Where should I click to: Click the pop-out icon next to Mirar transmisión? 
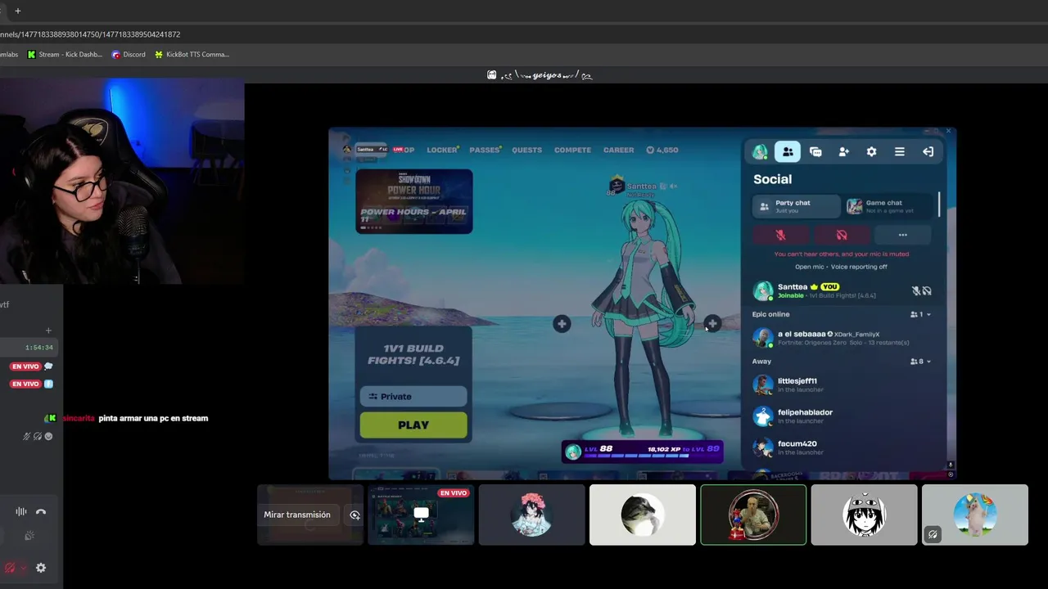[x=355, y=515]
